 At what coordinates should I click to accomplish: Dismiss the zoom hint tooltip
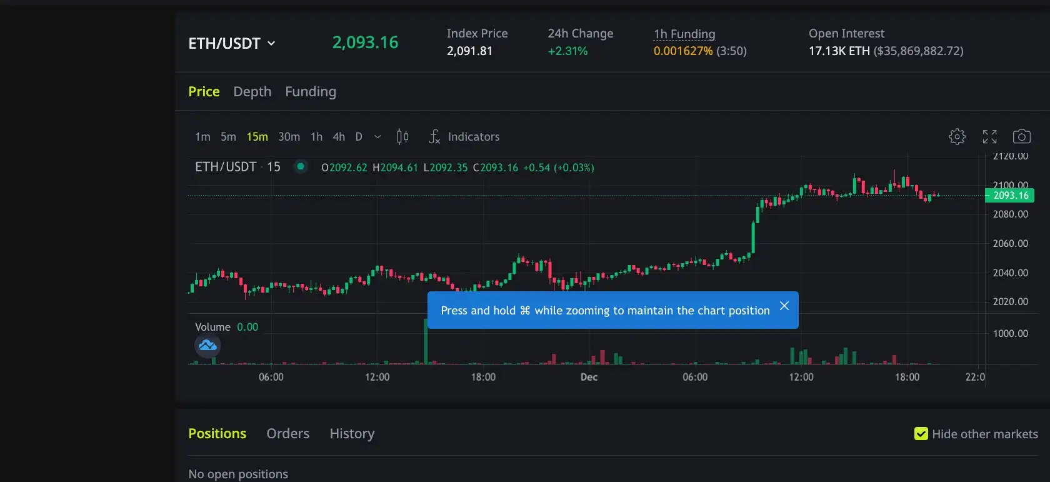click(x=784, y=306)
